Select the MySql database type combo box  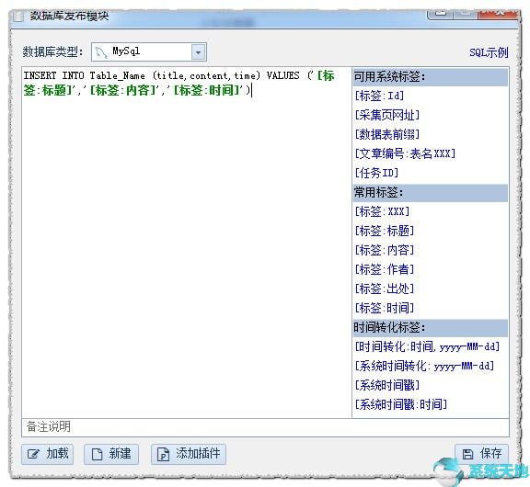(149, 52)
